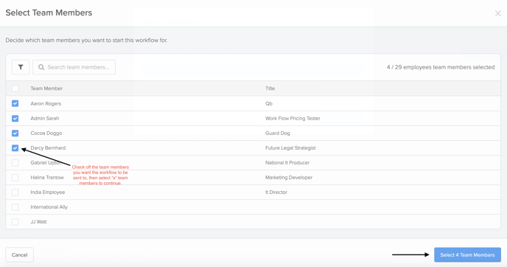
Task: Click Select 4 Team Members button
Action: pyautogui.click(x=467, y=255)
